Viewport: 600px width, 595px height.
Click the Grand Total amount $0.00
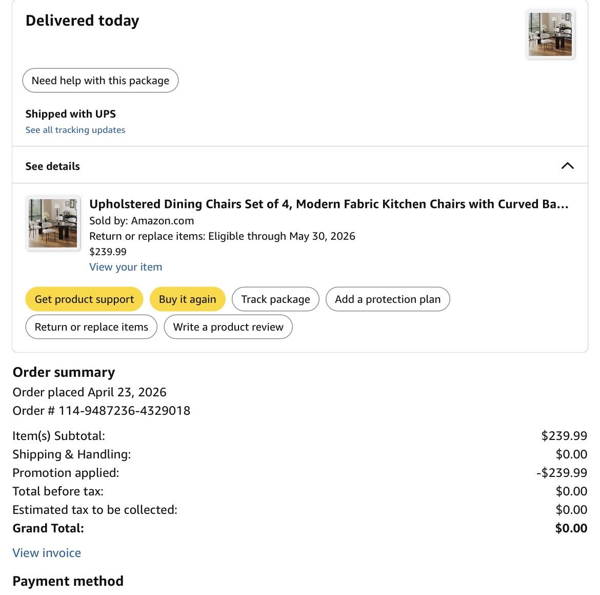point(571,528)
